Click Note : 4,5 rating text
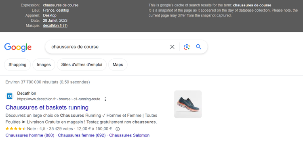This screenshot has width=303, height=145. pos(36,129)
